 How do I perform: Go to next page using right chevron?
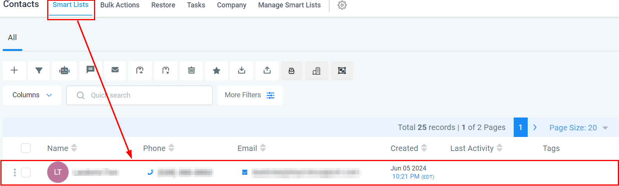535,127
